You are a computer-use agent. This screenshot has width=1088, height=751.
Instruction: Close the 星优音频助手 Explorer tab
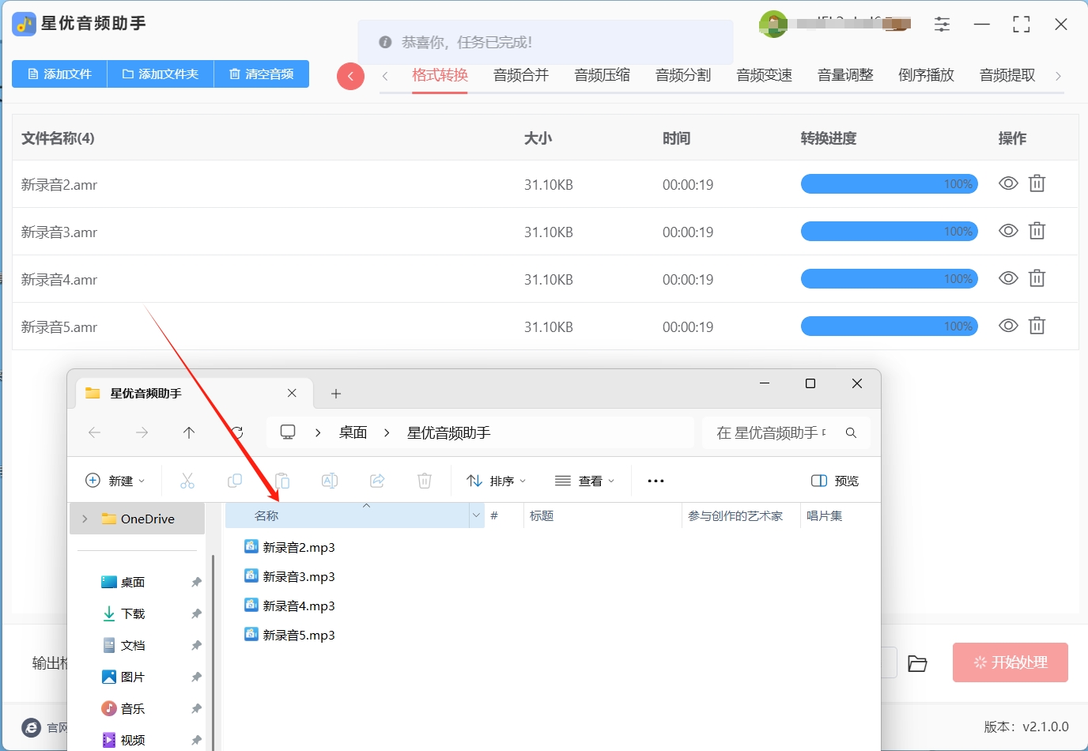tap(292, 393)
